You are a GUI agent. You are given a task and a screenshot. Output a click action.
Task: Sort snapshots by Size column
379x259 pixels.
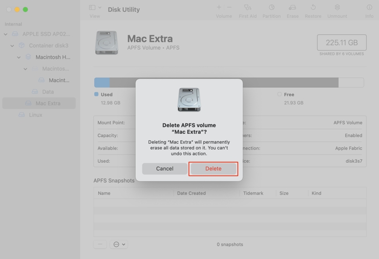284,193
